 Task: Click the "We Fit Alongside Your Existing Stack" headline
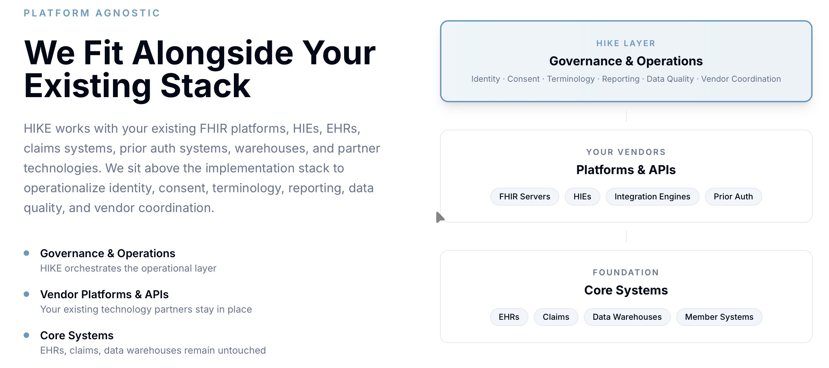200,69
